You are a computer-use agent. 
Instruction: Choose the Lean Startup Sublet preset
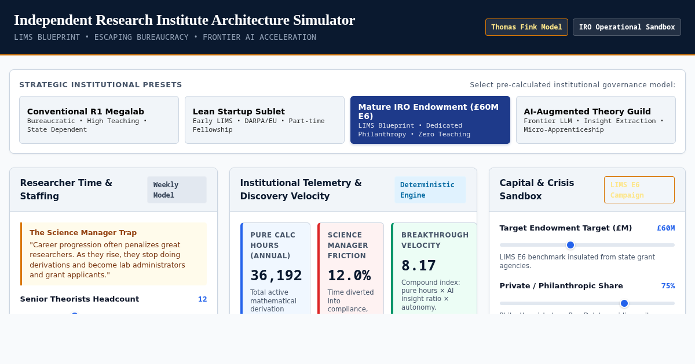point(265,120)
